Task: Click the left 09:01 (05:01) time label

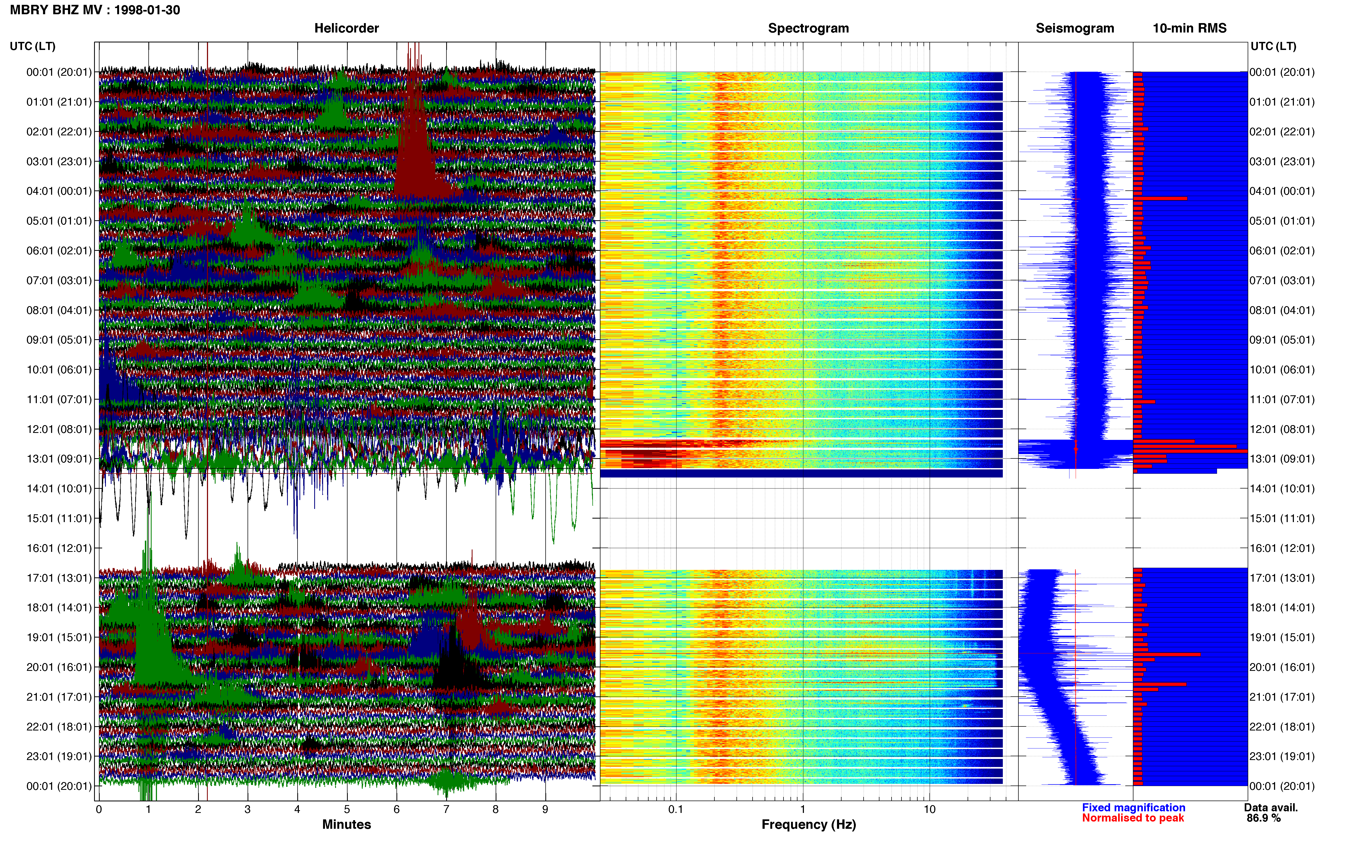Action: [59, 340]
